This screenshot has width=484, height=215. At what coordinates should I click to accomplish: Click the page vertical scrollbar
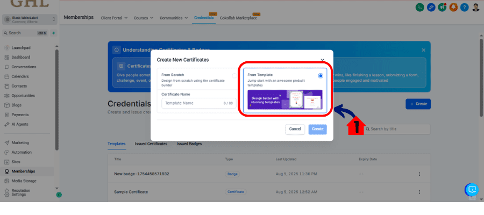point(481,77)
